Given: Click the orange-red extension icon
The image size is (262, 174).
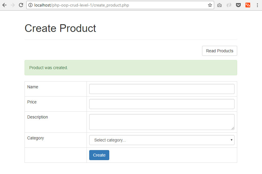Looking at the screenshot, I should (x=248, y=5).
